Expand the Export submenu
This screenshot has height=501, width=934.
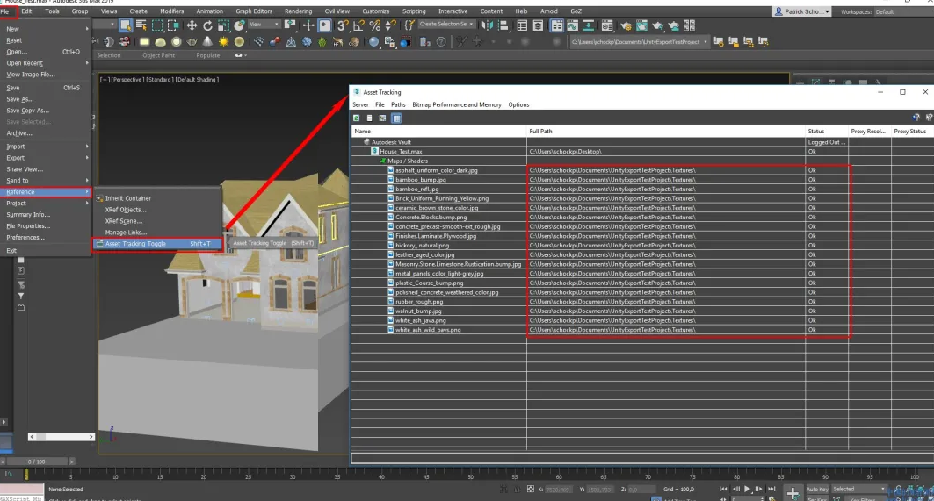click(46, 158)
